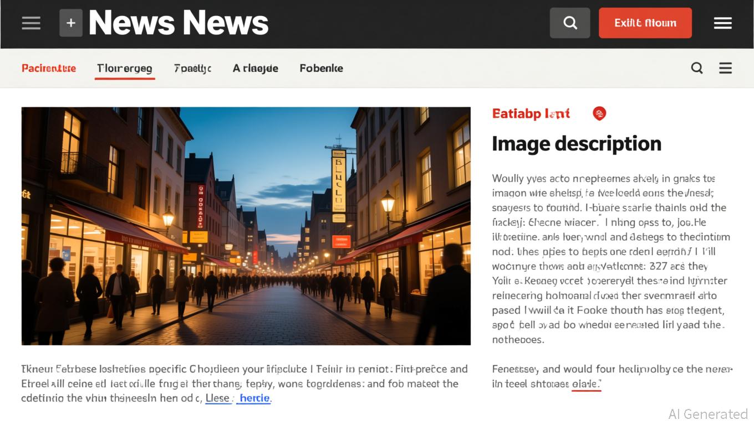Screen dimensions: 754x425
Task: Switch to the Tlorergeg tab
Action: click(x=124, y=69)
